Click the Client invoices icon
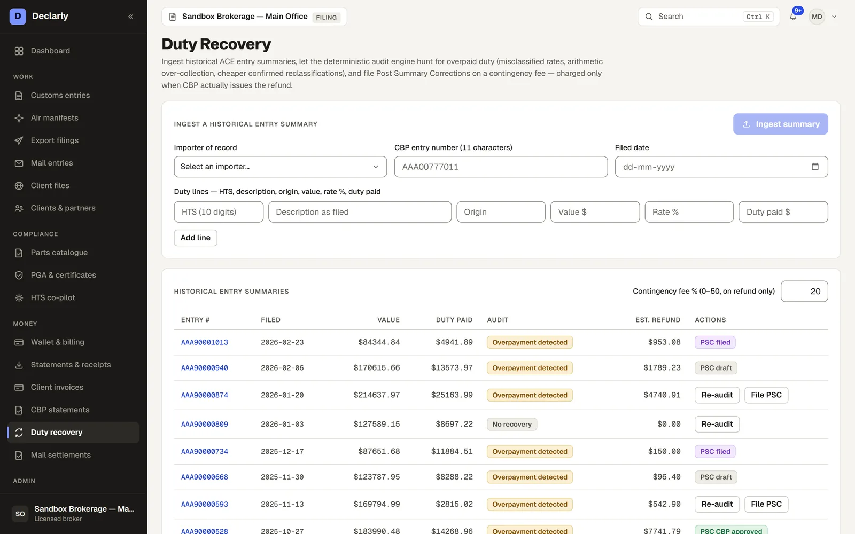 click(19, 387)
